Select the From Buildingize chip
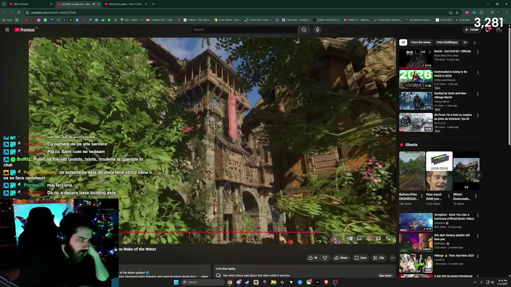The width and height of the screenshot is (511, 287). 447,42
